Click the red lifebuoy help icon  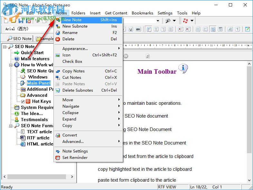point(185,21)
